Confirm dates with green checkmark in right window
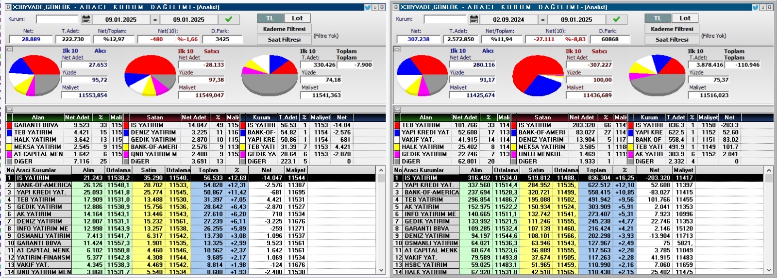 616,19
